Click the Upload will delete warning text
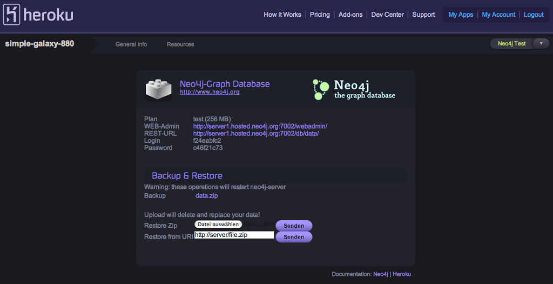This screenshot has height=284, width=553. pos(202,215)
